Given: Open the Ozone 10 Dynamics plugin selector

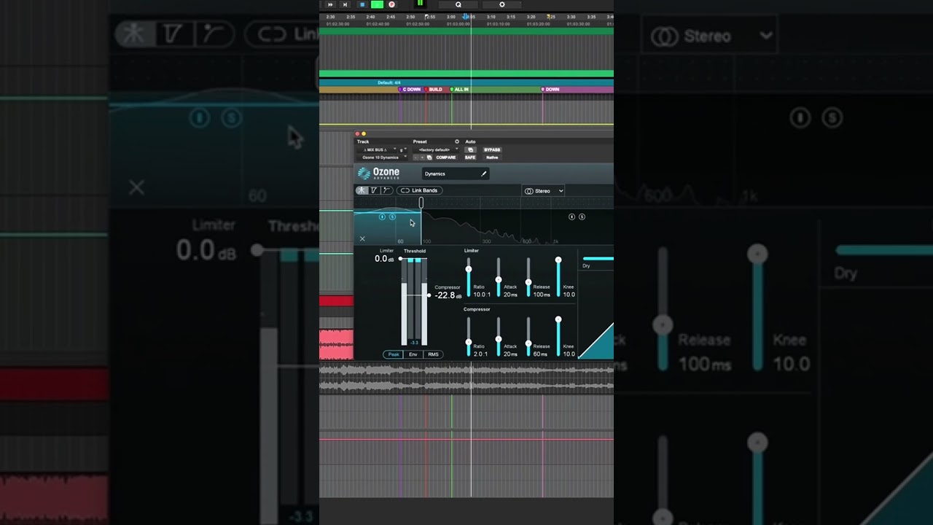Looking at the screenshot, I should (383, 157).
